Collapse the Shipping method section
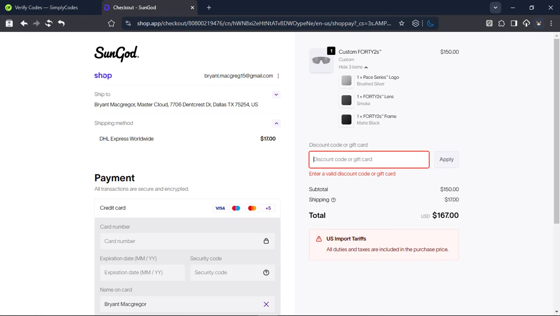This screenshot has height=316, width=560. pos(276,123)
